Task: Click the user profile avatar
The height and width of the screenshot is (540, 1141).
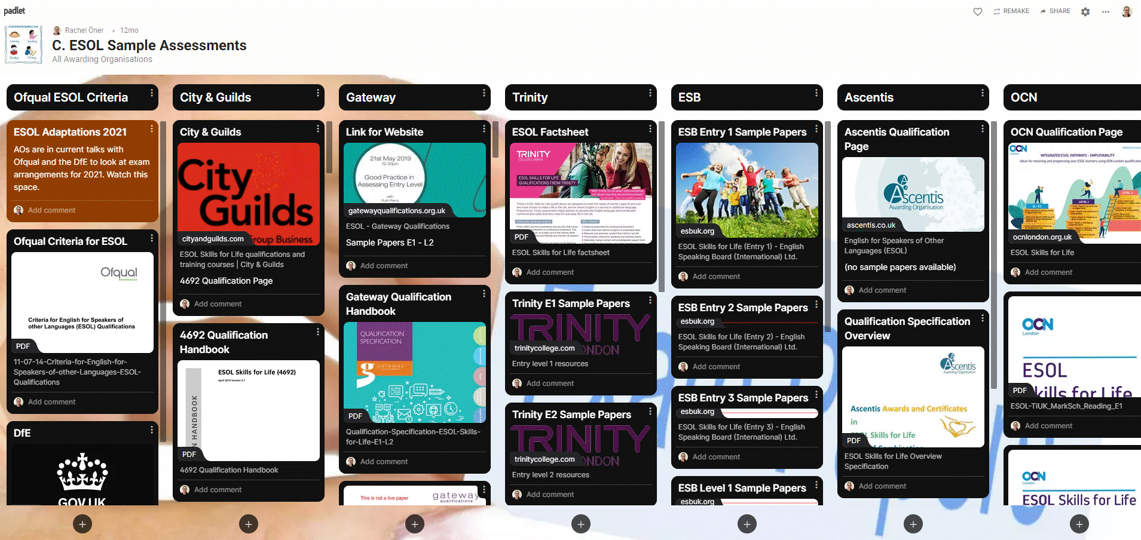Action: pos(1127,11)
